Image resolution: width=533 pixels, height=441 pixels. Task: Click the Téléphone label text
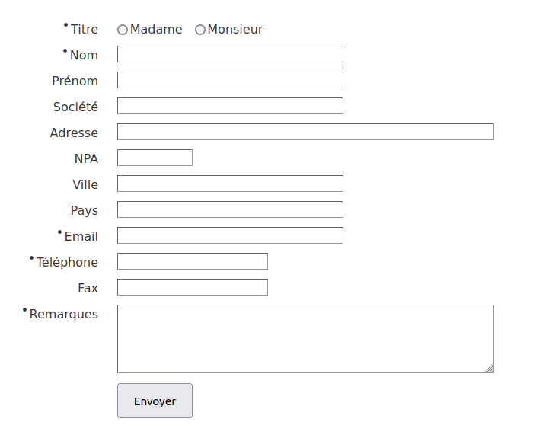coord(67,262)
